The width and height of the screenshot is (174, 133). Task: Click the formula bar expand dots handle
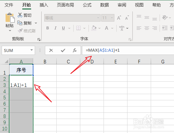40,50
